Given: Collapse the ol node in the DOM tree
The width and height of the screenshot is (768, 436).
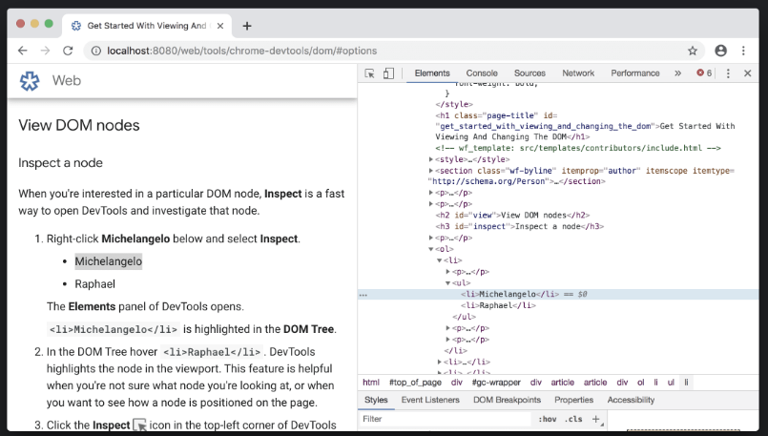Looking at the screenshot, I should [431, 249].
